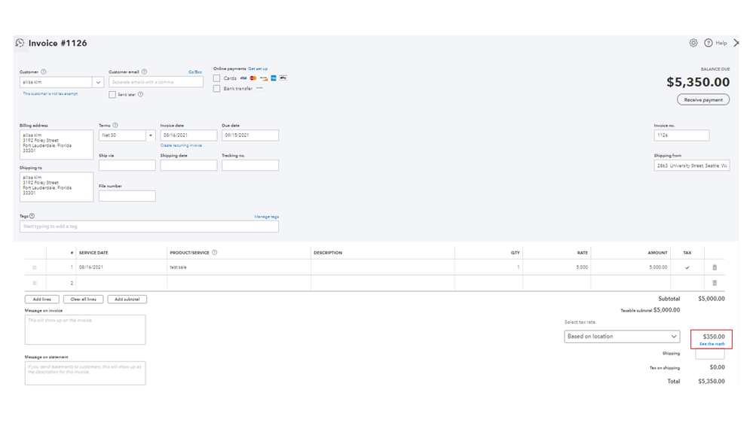Open the Cc/Bcc link
Image resolution: width=753 pixels, height=423 pixels.
tap(195, 72)
